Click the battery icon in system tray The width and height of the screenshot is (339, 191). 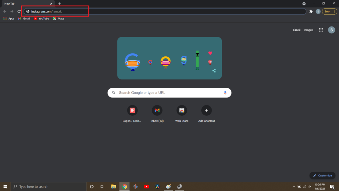299,186
